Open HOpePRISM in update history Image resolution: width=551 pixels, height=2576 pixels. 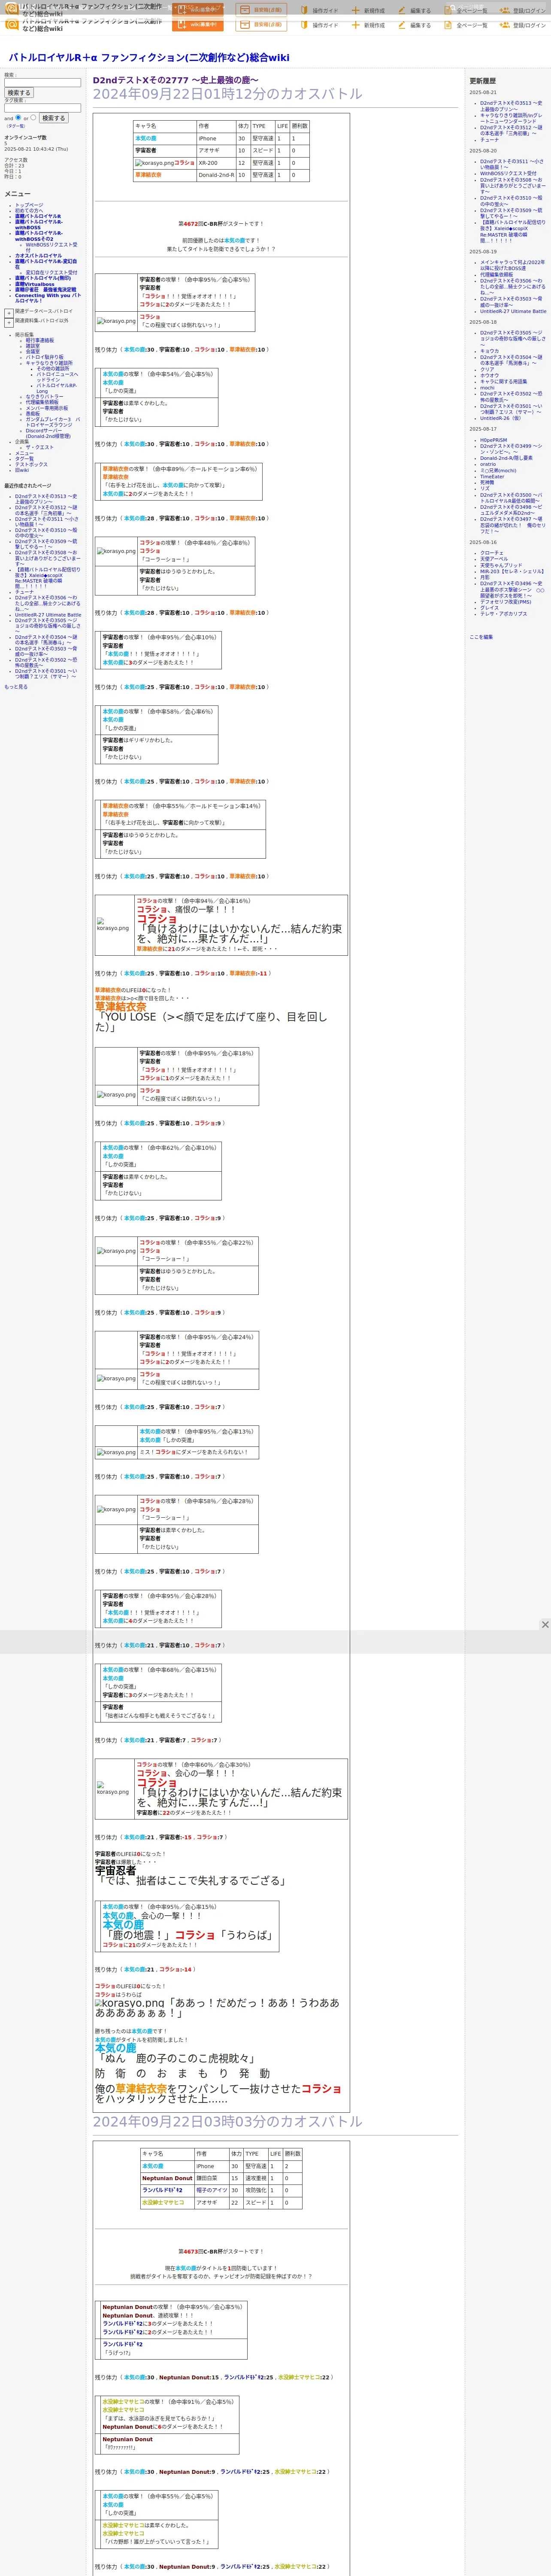493,440
